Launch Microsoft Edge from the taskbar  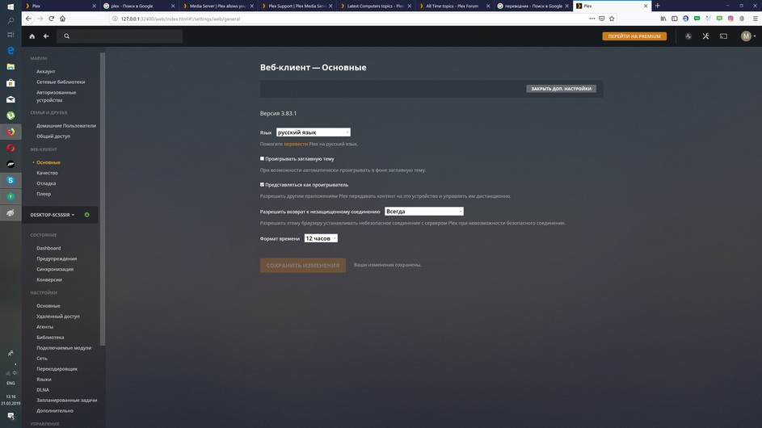[11, 51]
